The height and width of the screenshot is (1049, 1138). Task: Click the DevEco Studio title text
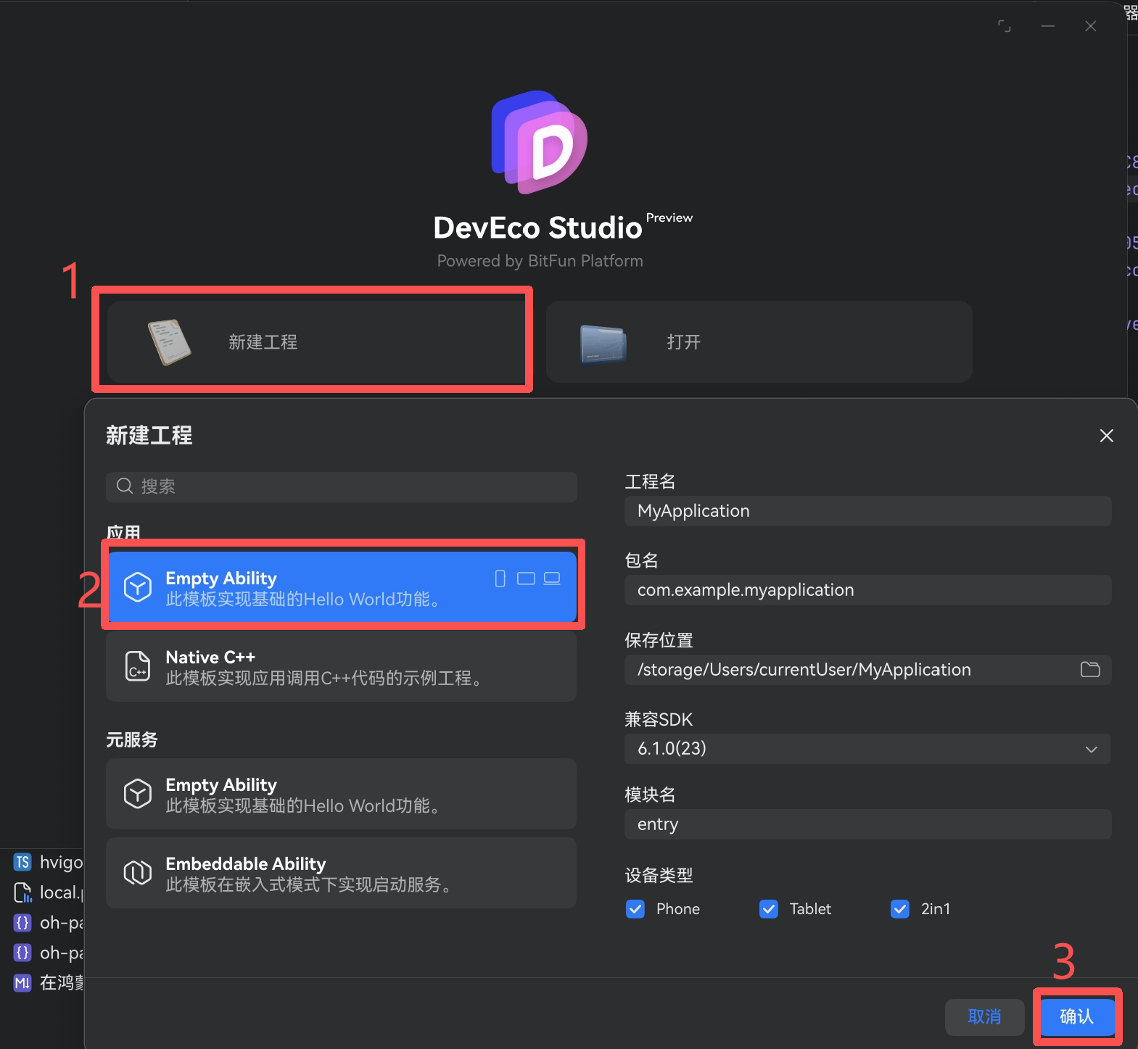click(x=538, y=228)
